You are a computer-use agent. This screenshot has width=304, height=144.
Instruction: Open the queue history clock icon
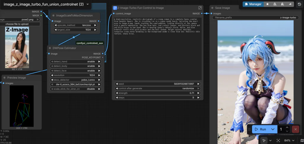[300, 4]
